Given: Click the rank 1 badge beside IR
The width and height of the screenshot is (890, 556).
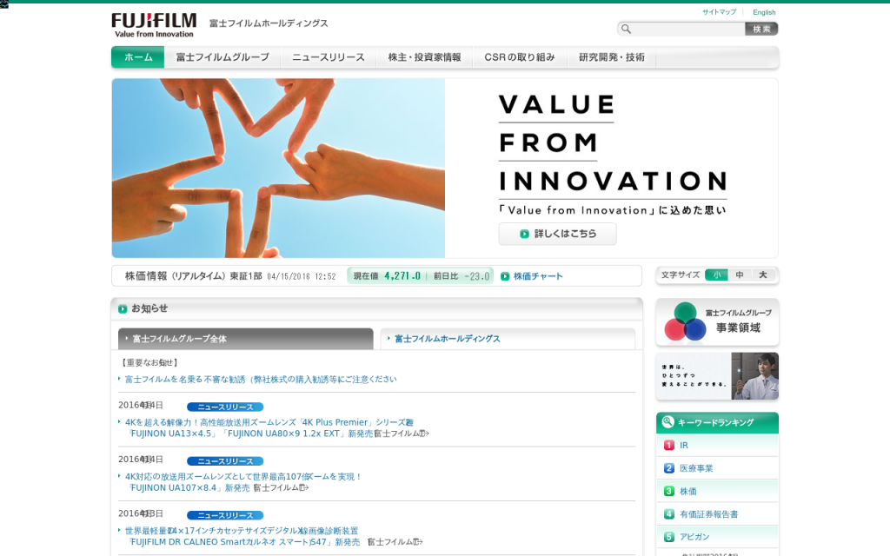Looking at the screenshot, I should click(x=669, y=446).
